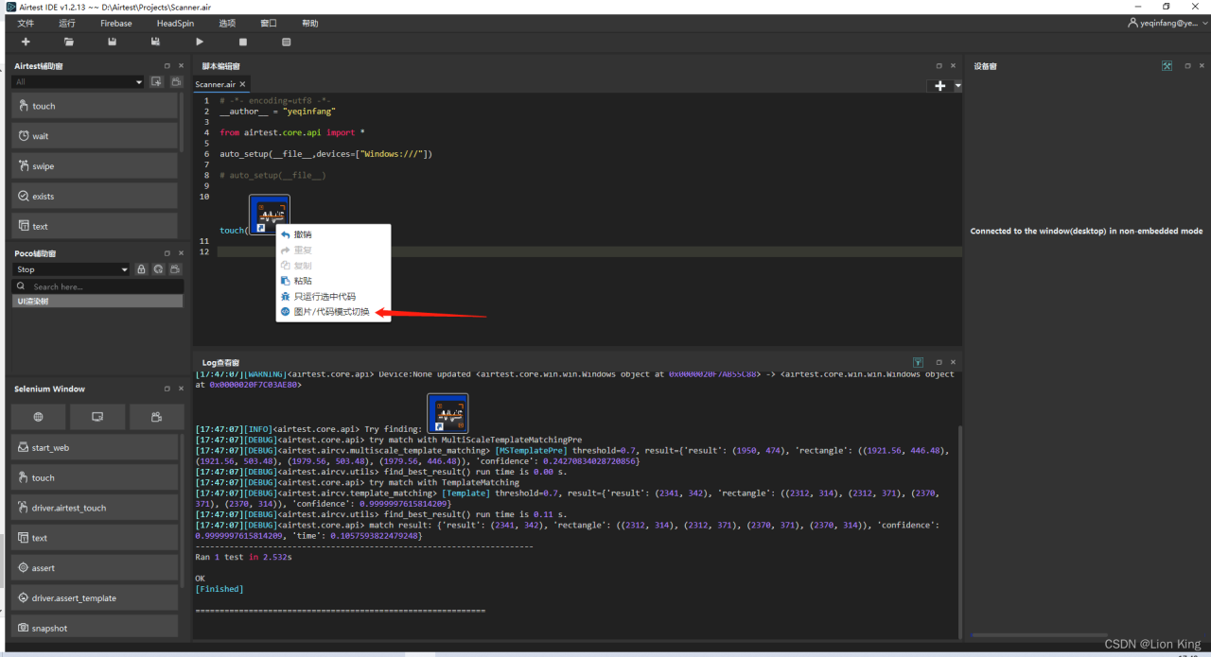This screenshot has width=1211, height=657.
Task: Click the driver.assert_template button
Action: coord(95,598)
